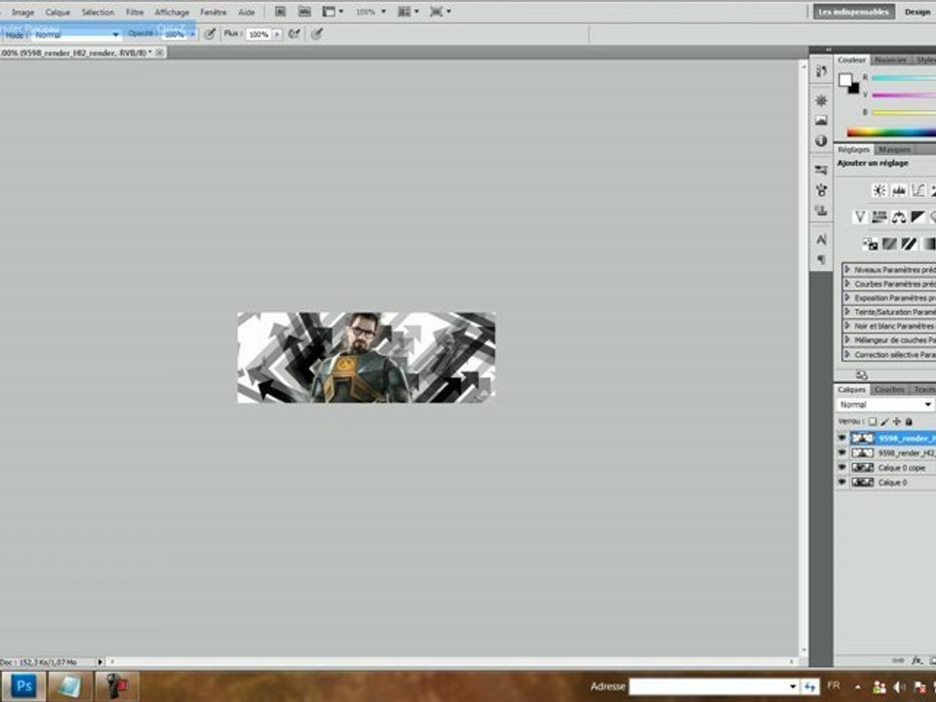The image size is (936, 702).
Task: Open the screen mode icon menu
Action: coord(441,12)
